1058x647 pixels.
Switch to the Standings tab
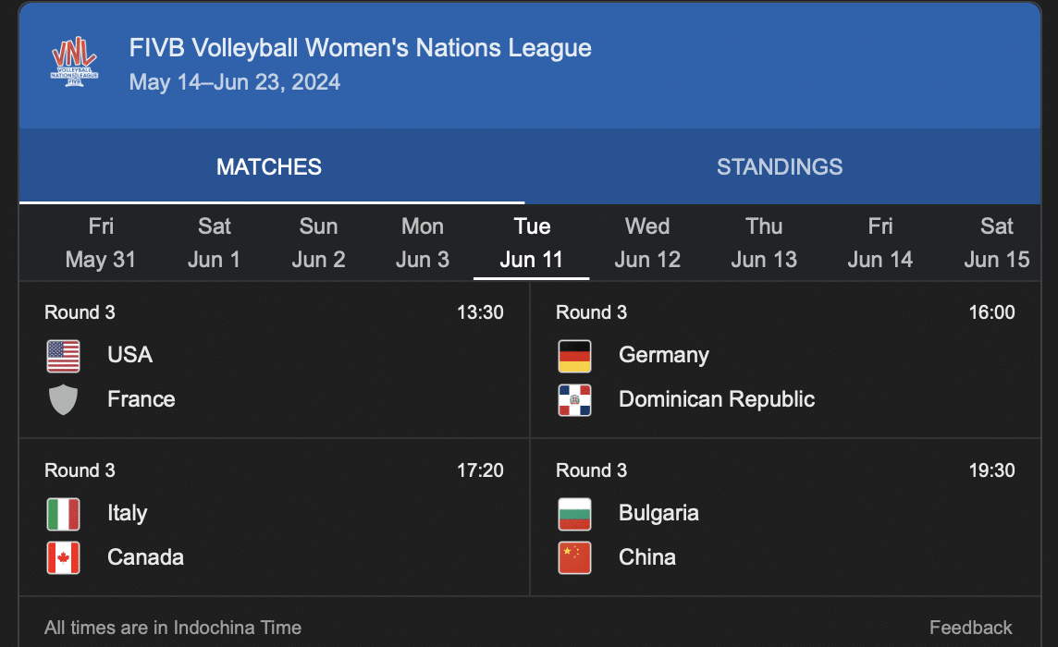pyautogui.click(x=780, y=167)
